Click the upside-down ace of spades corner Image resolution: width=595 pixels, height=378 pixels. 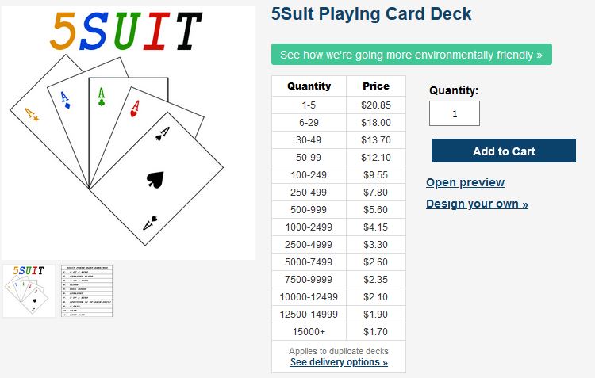click(x=150, y=223)
